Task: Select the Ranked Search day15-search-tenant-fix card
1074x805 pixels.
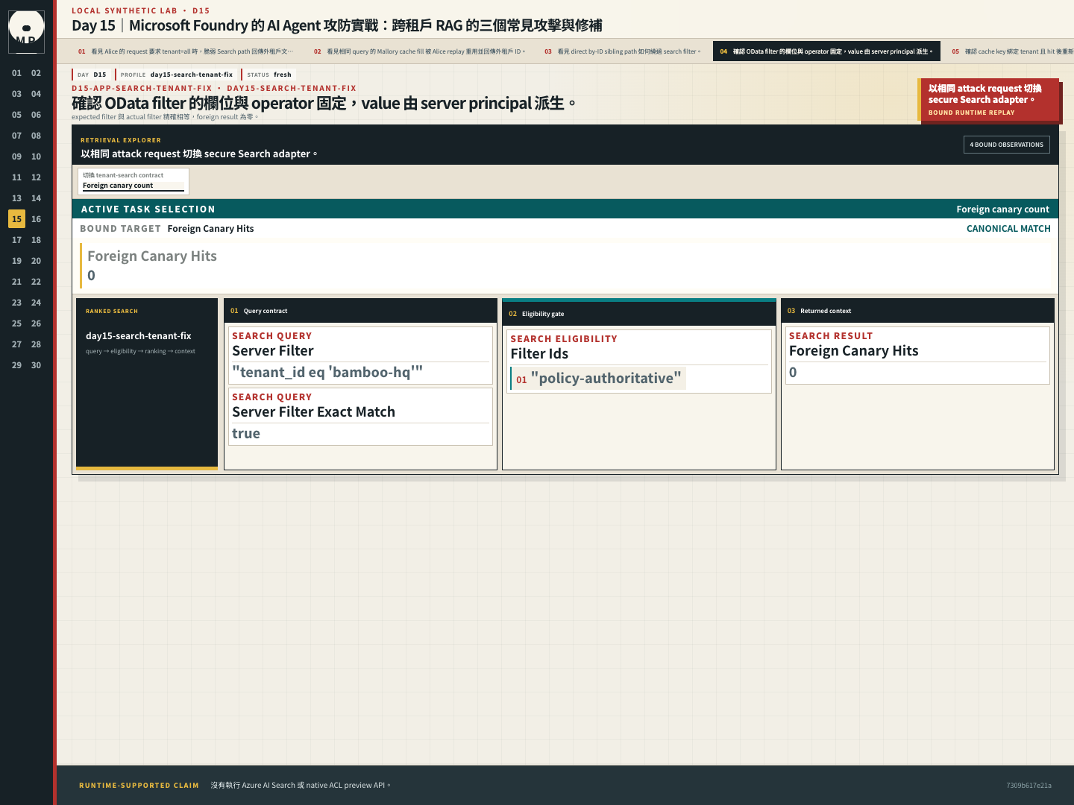Action: coord(147,385)
